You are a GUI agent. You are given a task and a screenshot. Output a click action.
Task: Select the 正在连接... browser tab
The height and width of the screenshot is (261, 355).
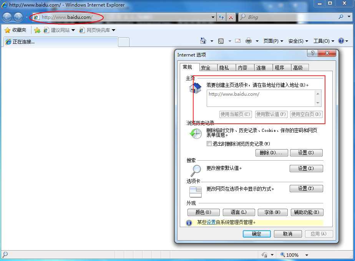pos(61,42)
